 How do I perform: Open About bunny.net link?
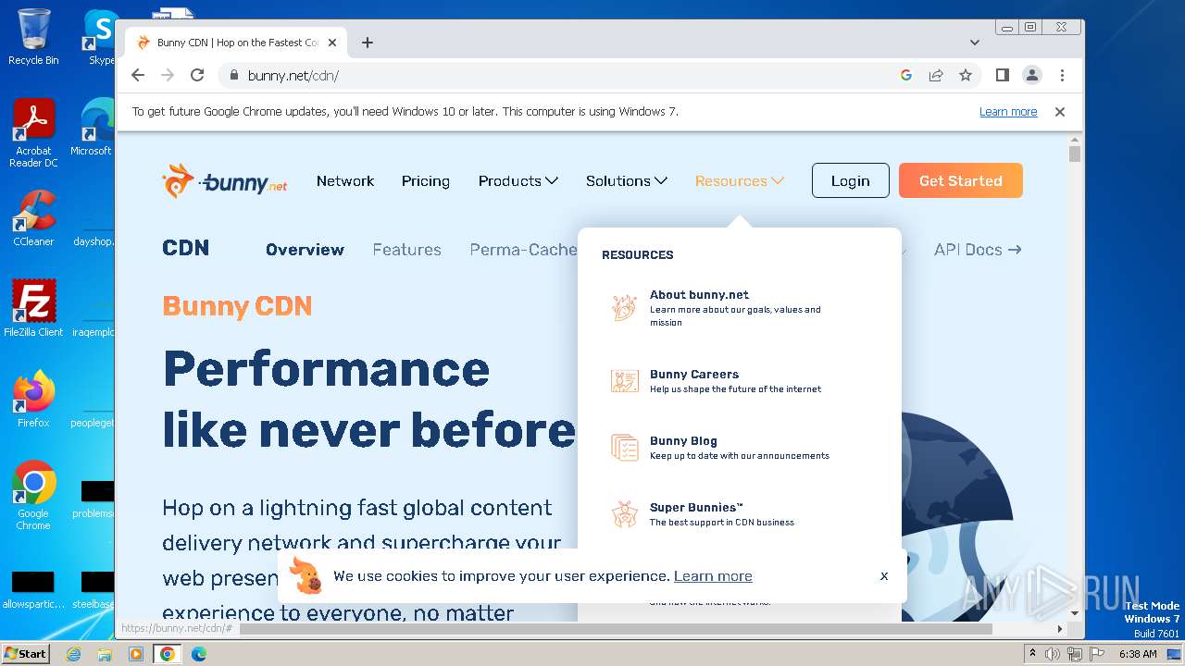[699, 295]
